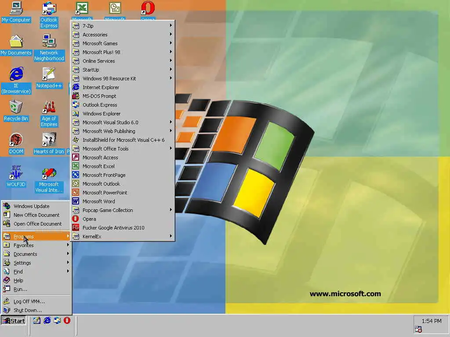Viewport: 450px width, 337px height.
Task: Expand Documents in the Start menu
Action: tap(36, 254)
